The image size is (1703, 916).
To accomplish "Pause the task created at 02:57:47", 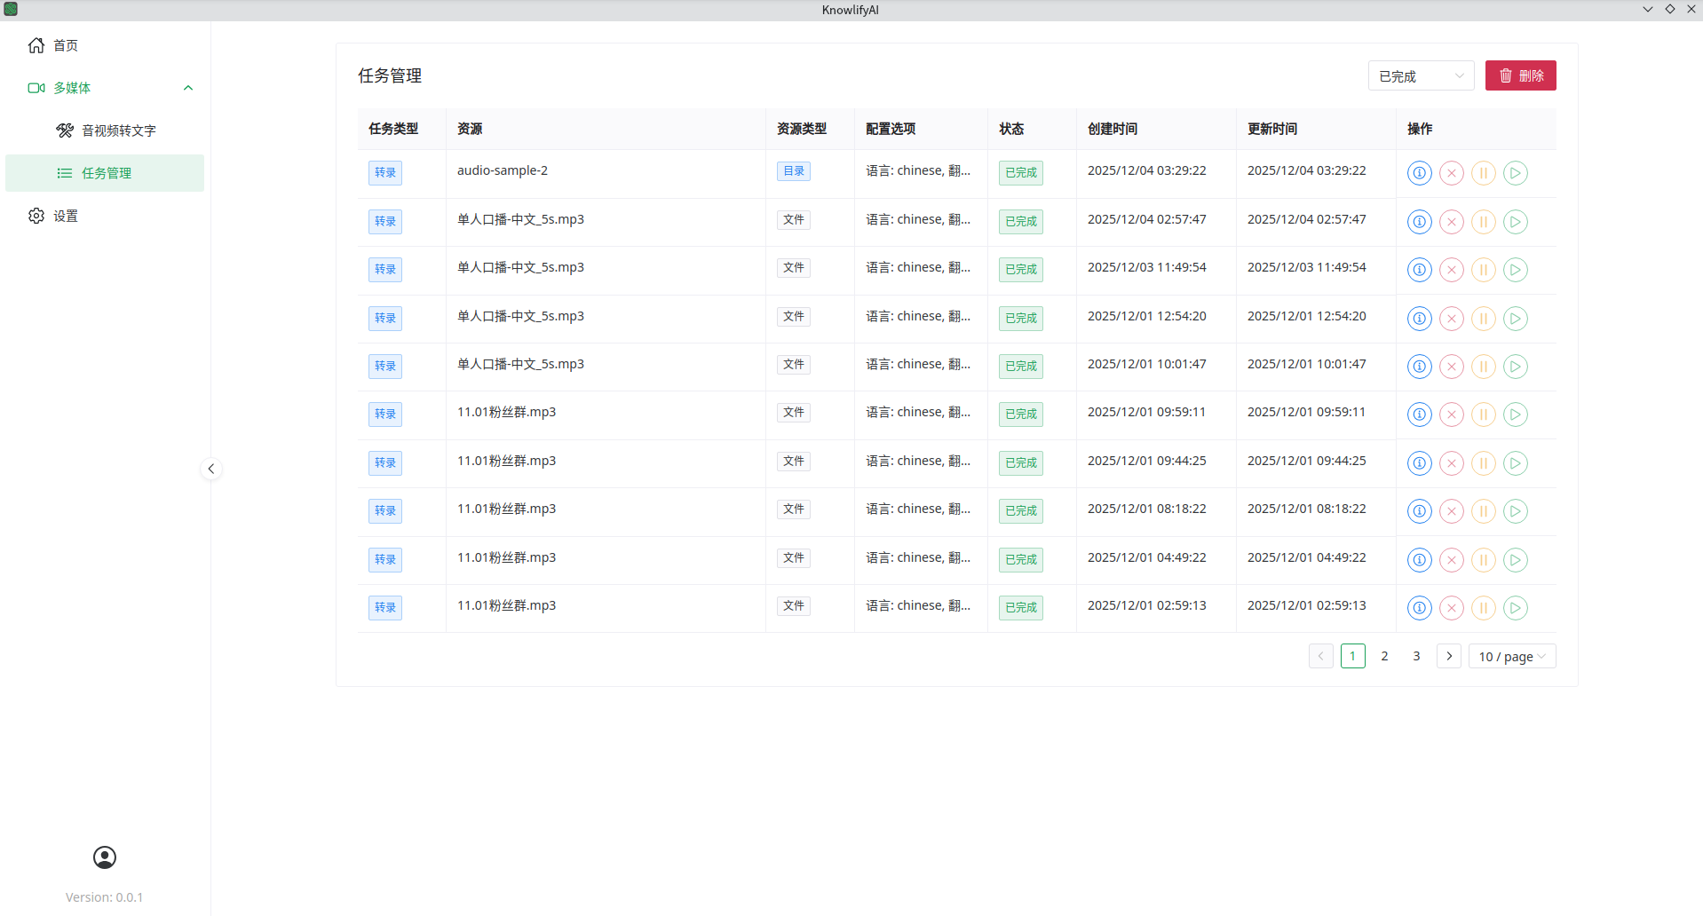I will tap(1483, 222).
